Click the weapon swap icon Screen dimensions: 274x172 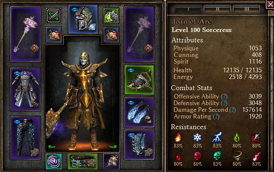[x=54, y=15]
